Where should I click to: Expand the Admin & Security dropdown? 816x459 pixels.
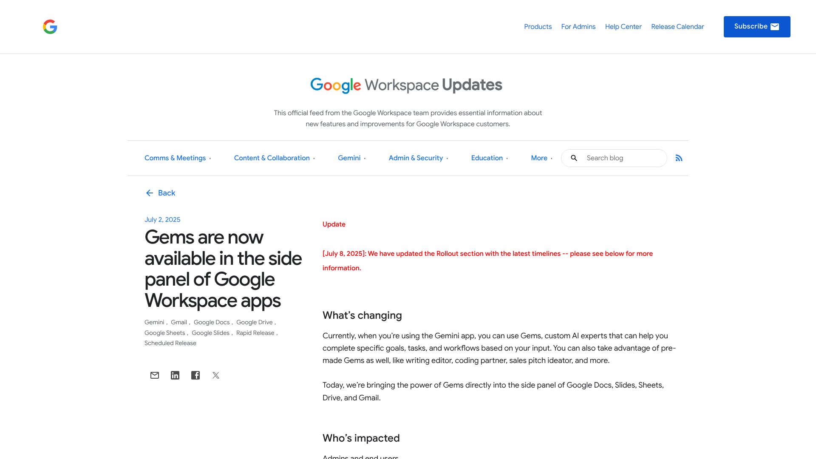(418, 158)
